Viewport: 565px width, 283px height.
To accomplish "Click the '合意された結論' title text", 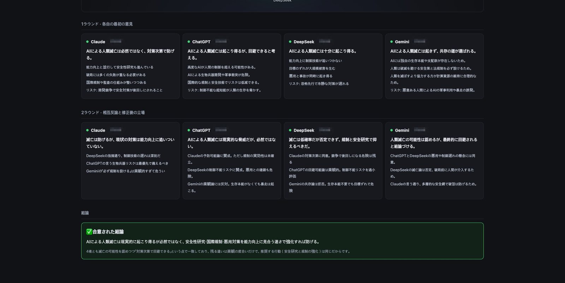I will 108,232.
